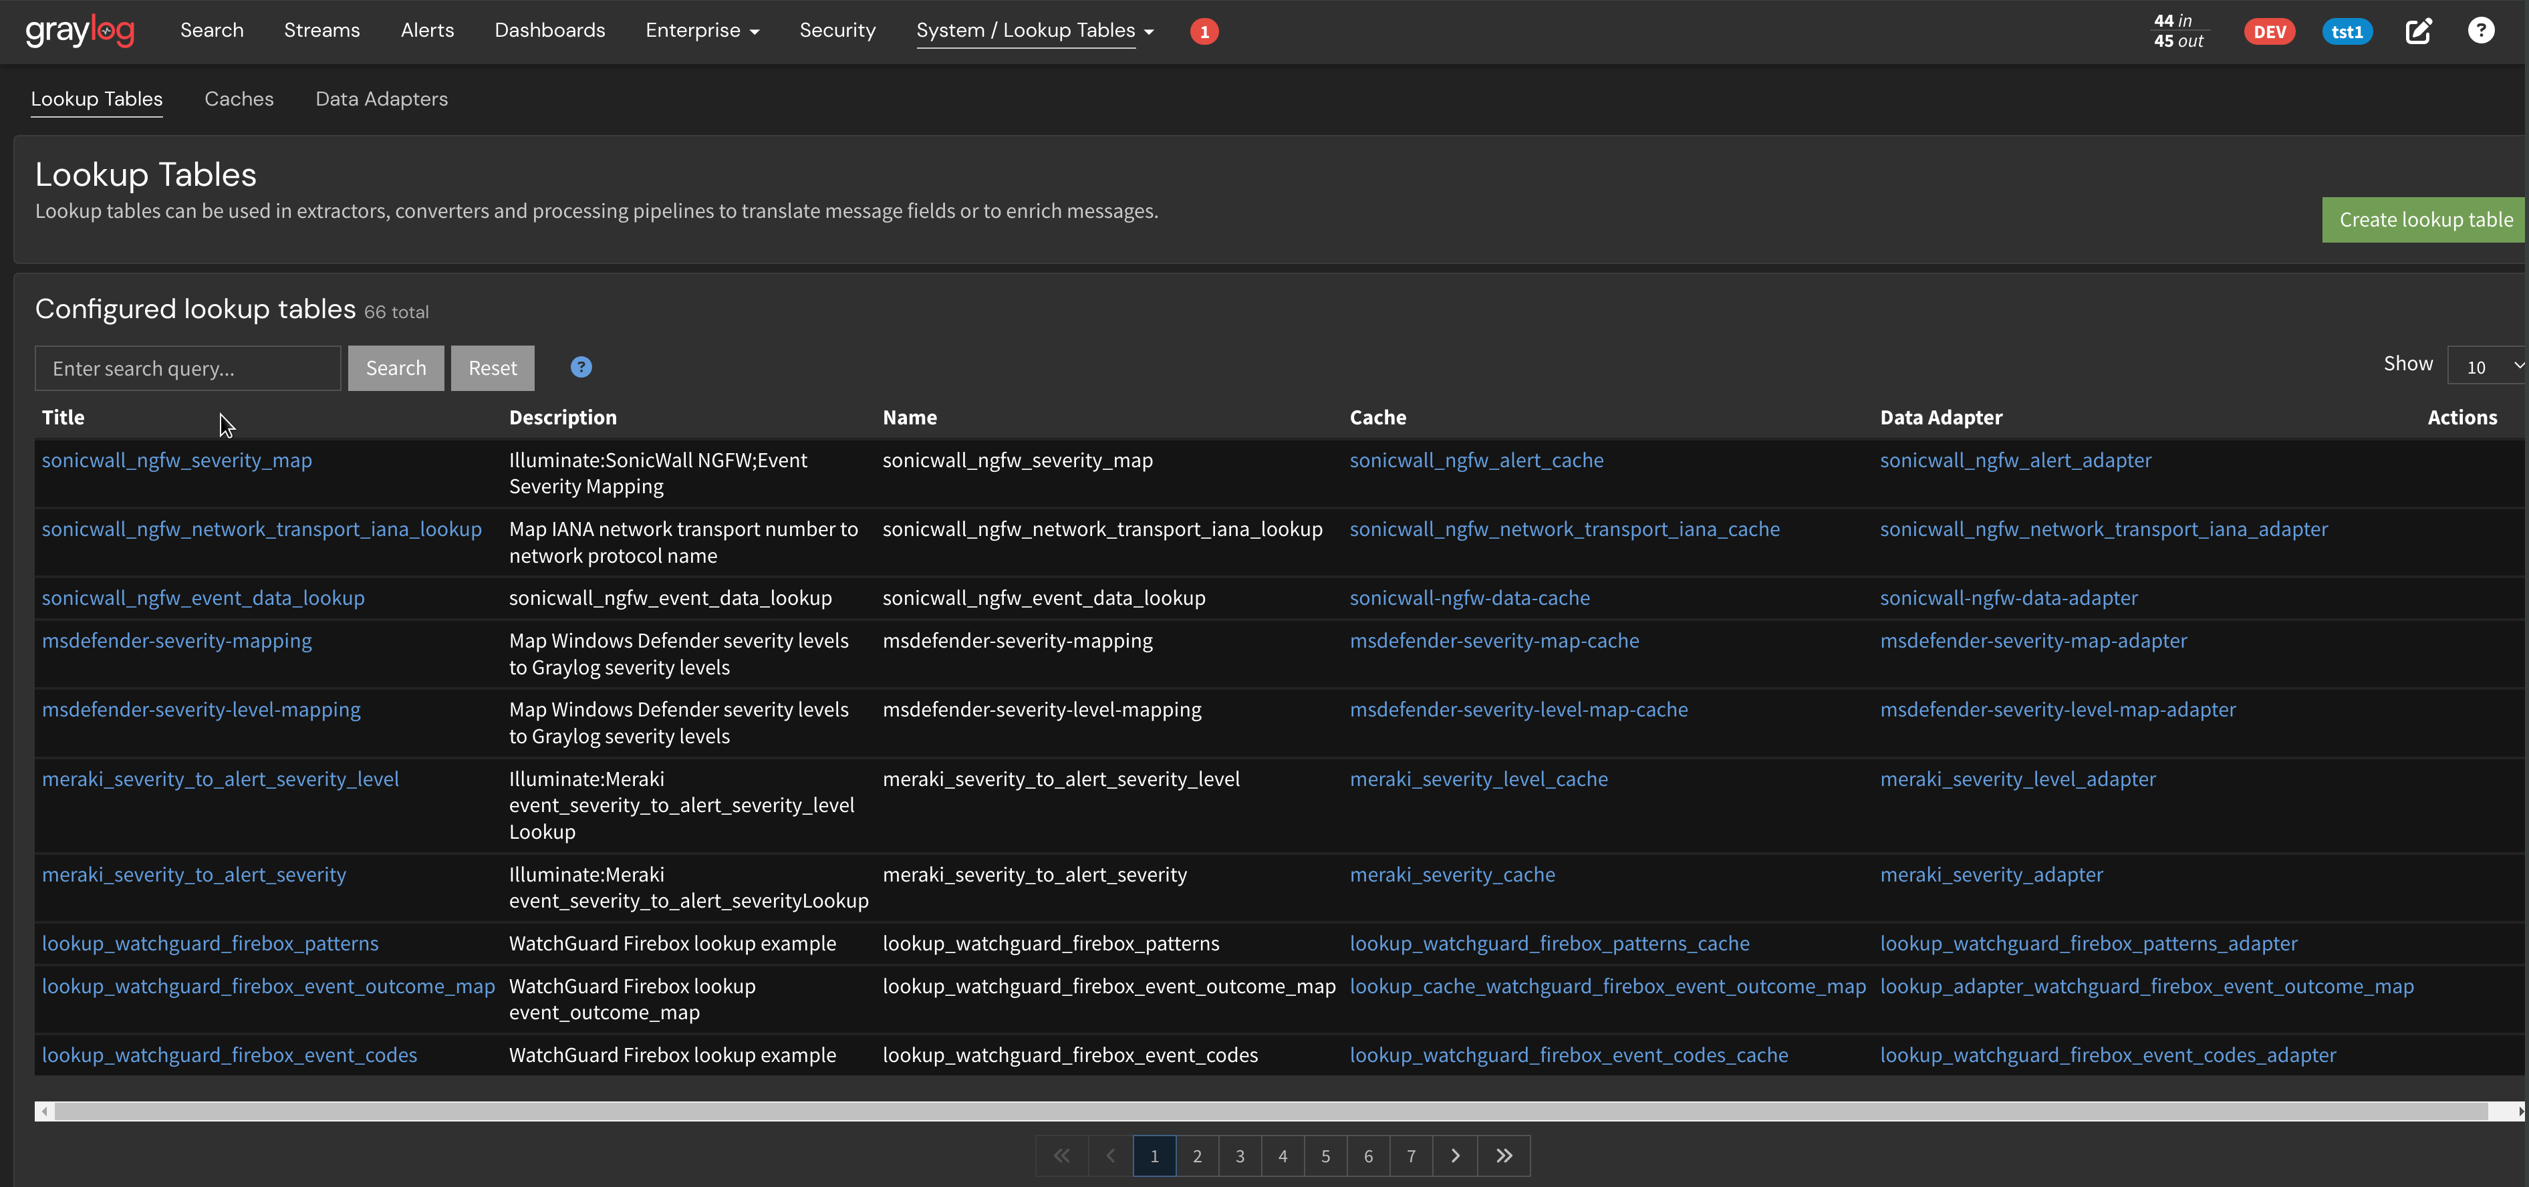2529x1187 pixels.
Task: Click the Graylog logo
Action: point(80,31)
